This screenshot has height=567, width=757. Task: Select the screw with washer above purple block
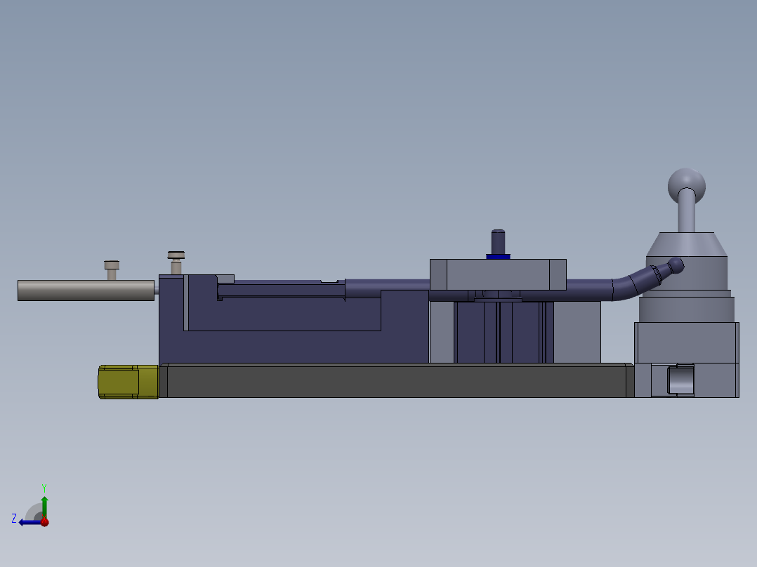(x=176, y=262)
